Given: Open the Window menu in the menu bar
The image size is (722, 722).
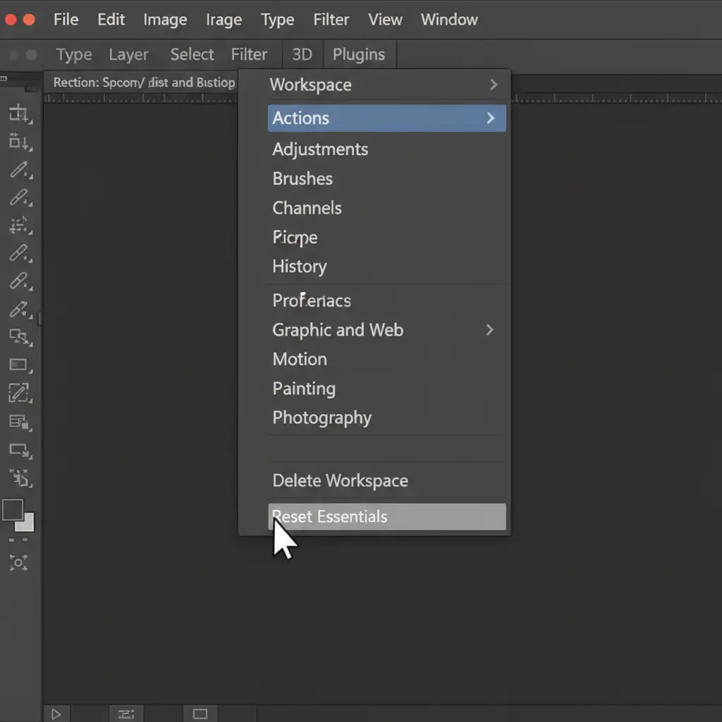Looking at the screenshot, I should [x=449, y=20].
